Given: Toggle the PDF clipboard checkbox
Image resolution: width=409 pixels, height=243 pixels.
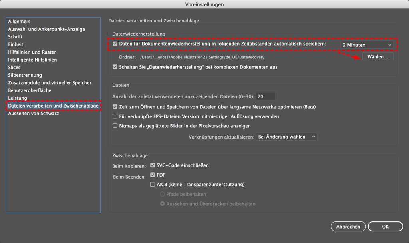Looking at the screenshot, I should [153, 175].
